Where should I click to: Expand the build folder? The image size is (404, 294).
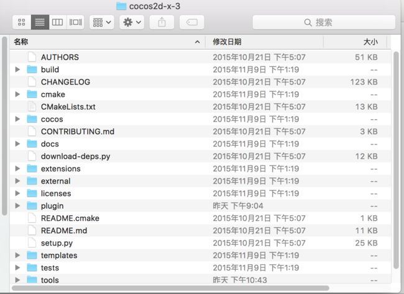pos(17,69)
